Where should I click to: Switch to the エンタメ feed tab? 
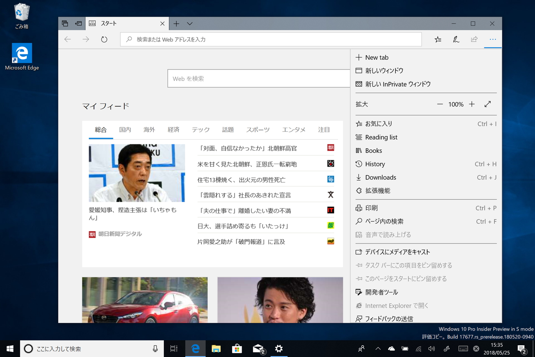click(x=294, y=130)
